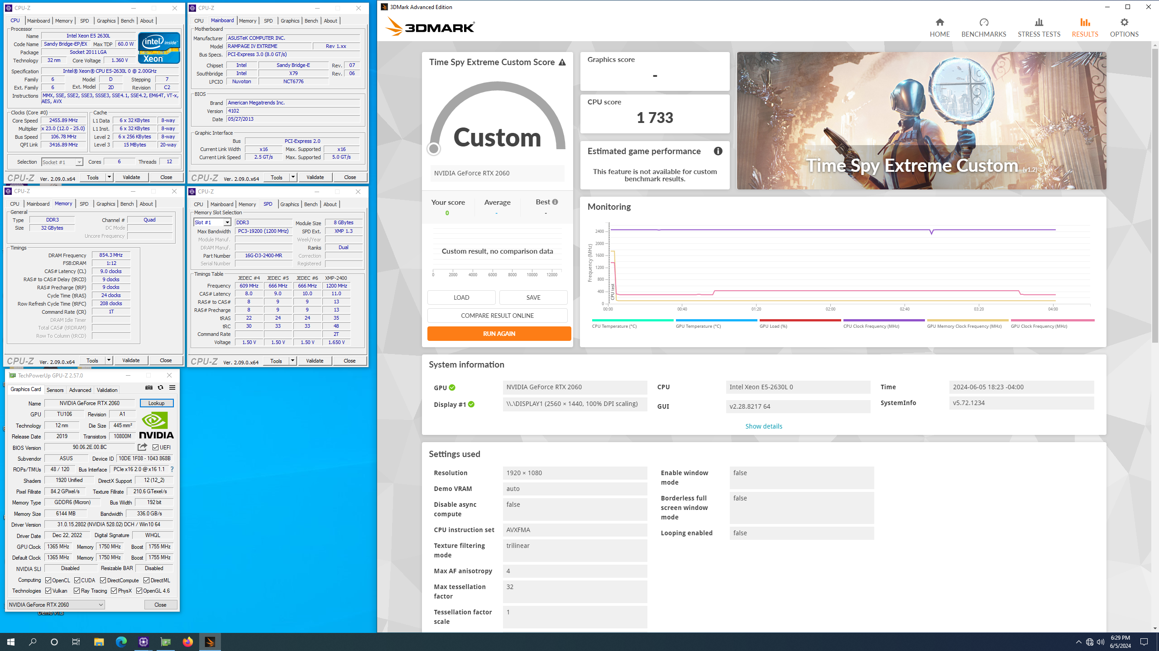Refresh GPU-Z readings with the refresh icon
1159x651 pixels.
tap(160, 387)
